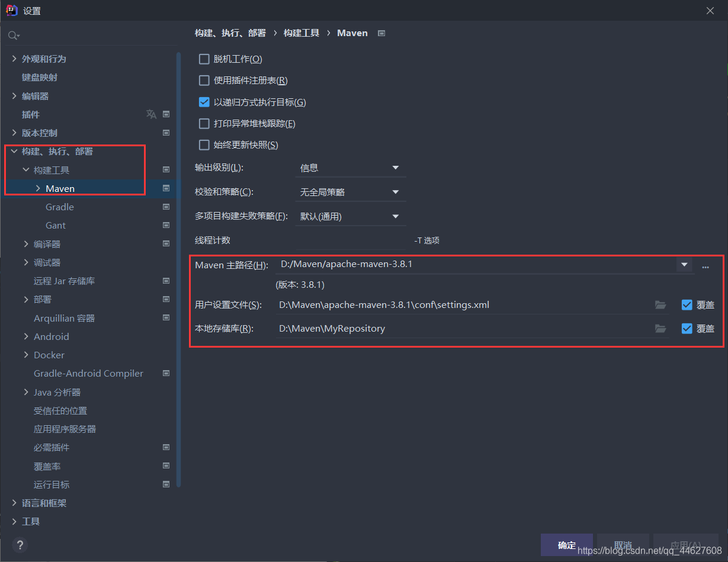Click the project-level icon beside Arquillian 容器
This screenshot has width=728, height=562.
point(166,318)
